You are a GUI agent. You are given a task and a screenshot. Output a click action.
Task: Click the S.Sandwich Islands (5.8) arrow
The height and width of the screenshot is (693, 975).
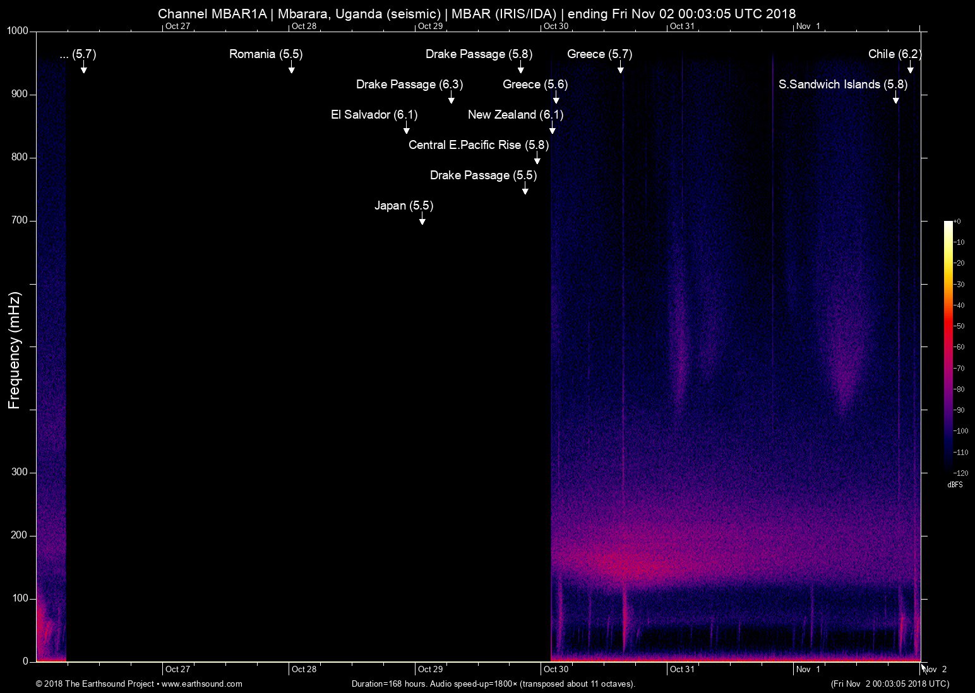click(895, 100)
